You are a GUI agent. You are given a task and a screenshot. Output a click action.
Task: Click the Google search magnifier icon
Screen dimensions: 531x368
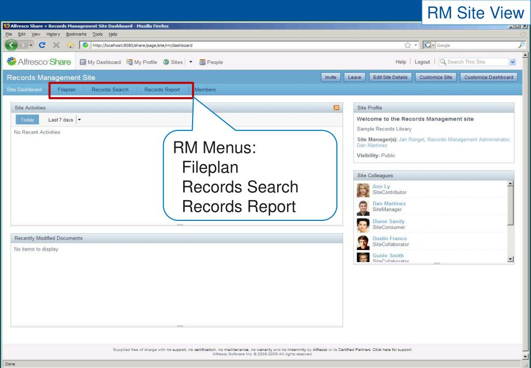(x=522, y=45)
